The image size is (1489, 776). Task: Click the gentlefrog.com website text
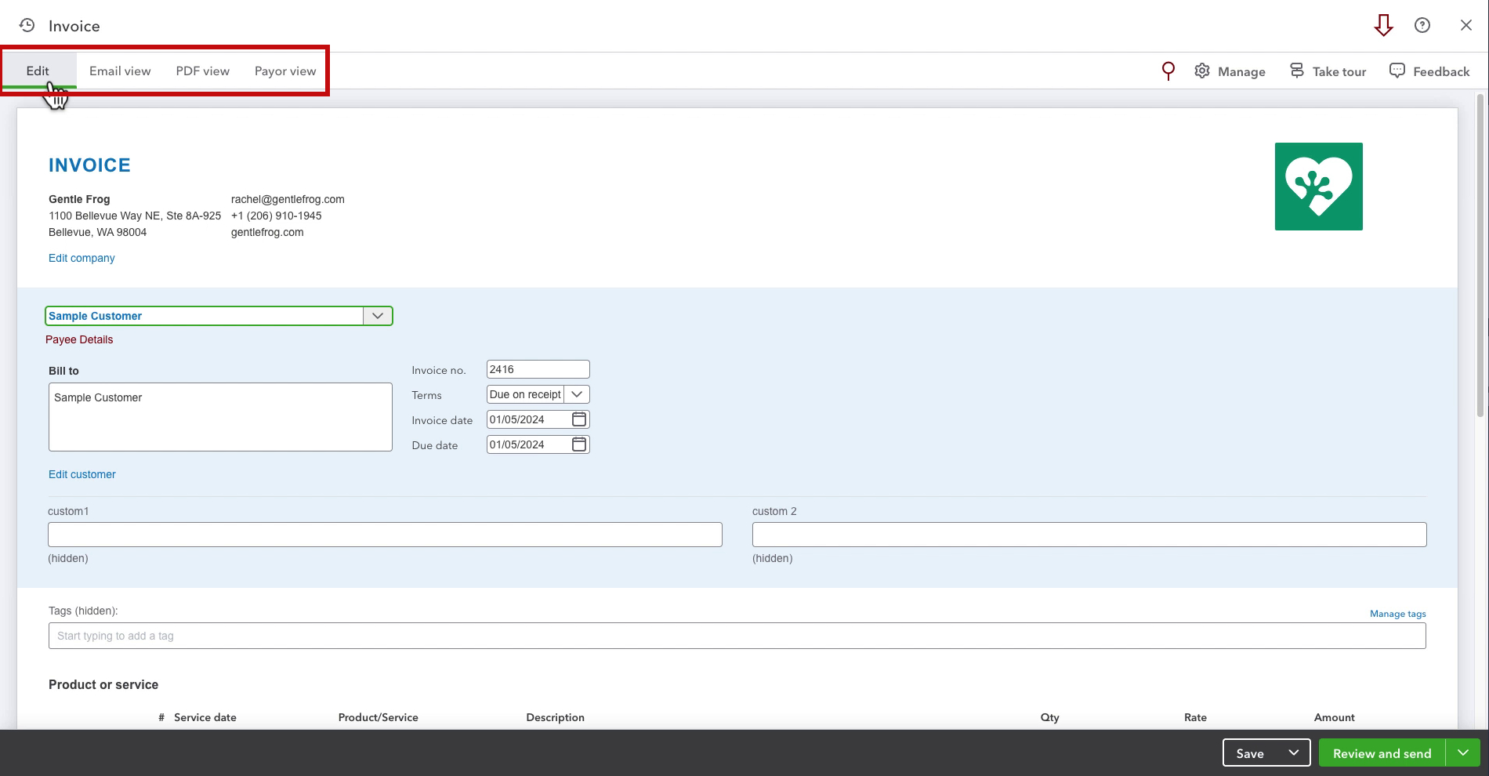(267, 232)
